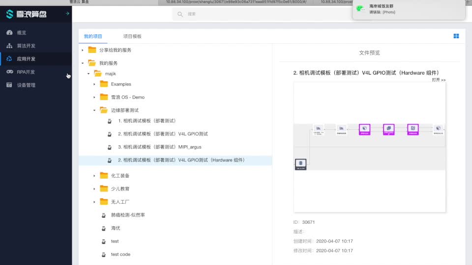Click the 打开 >> link
The width and height of the screenshot is (472, 265).
pyautogui.click(x=439, y=80)
